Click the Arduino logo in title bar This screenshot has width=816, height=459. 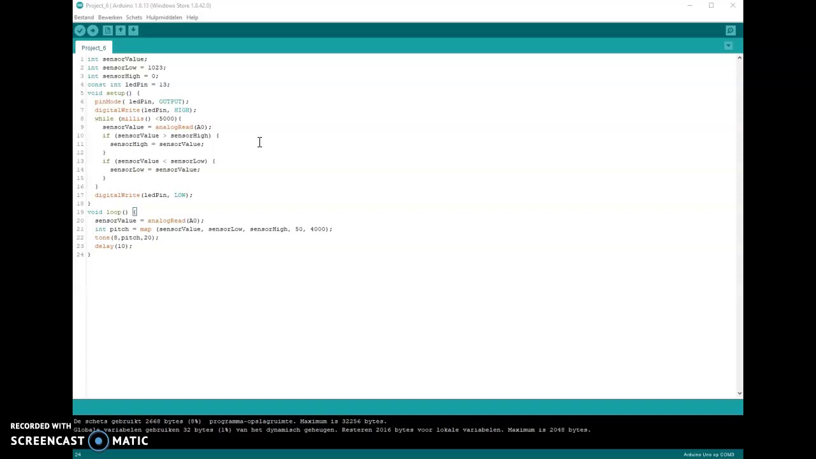pos(80,6)
